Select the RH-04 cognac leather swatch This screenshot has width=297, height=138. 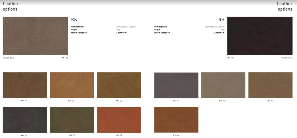click(176, 119)
